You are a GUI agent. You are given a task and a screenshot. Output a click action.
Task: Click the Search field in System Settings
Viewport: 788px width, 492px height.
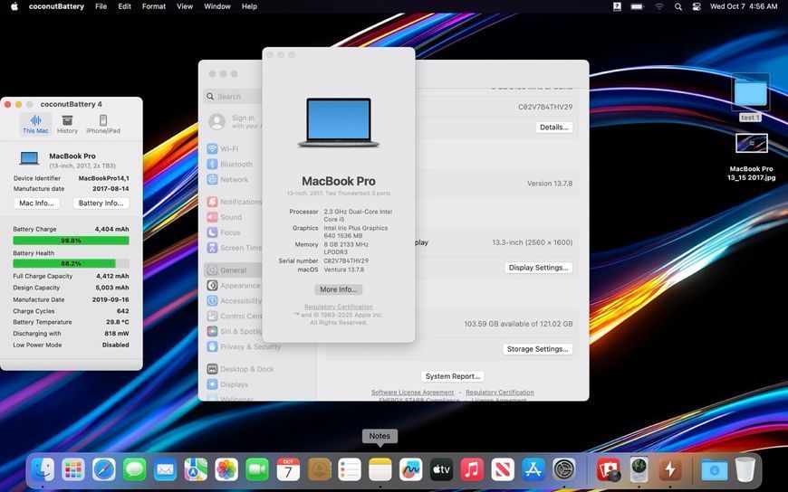click(234, 97)
